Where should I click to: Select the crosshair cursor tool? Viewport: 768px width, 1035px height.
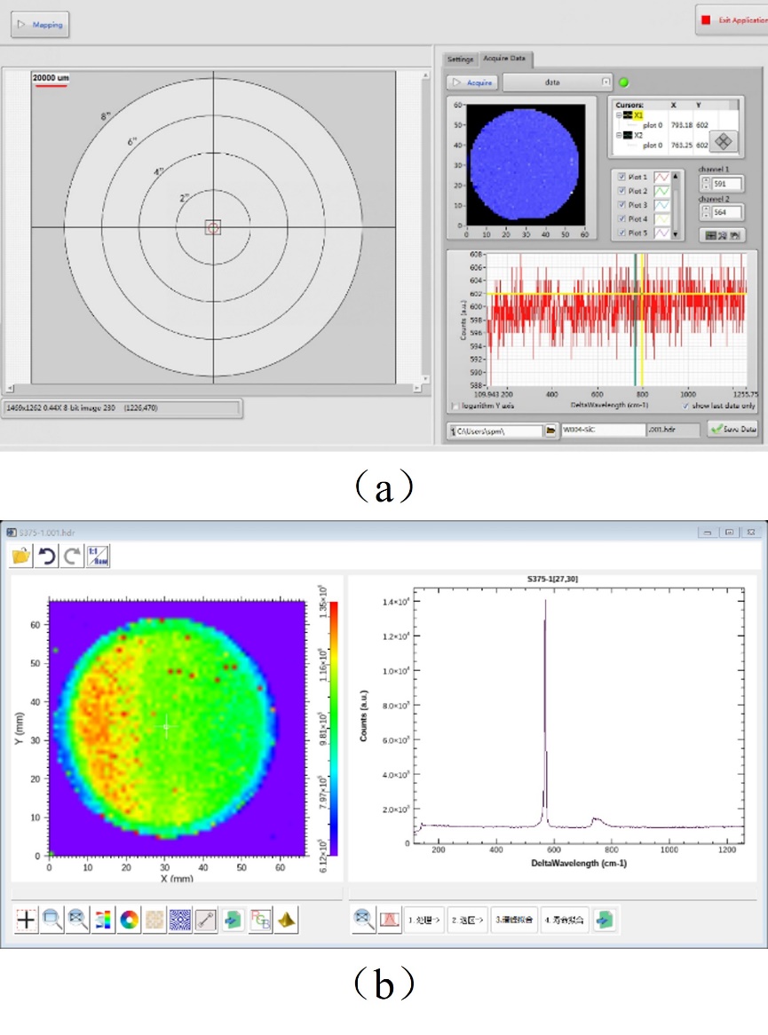[x=27, y=920]
